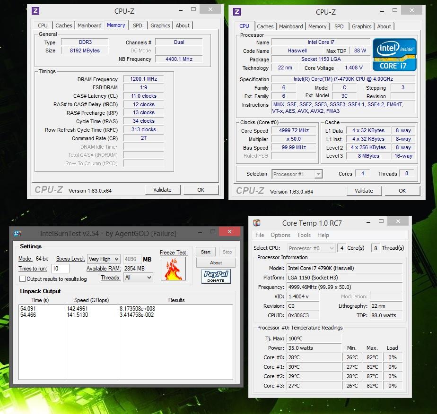Open Mainboard tab in left CPU-Z window
The width and height of the screenshot is (437, 414).
pos(89,25)
